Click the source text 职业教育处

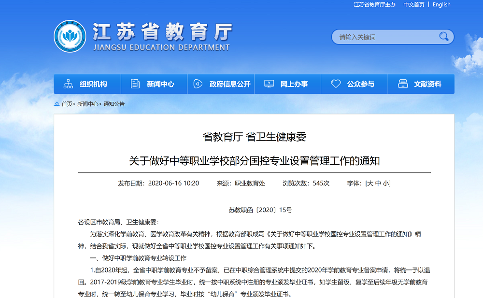pos(250,184)
